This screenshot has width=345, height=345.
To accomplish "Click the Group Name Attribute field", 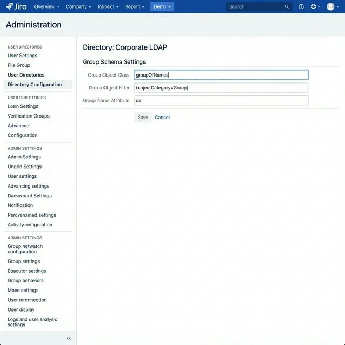I will tap(221, 100).
